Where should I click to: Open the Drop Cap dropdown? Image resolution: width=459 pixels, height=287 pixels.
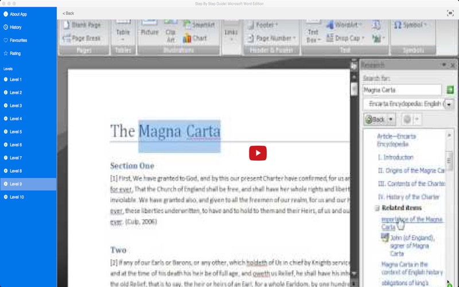point(345,38)
